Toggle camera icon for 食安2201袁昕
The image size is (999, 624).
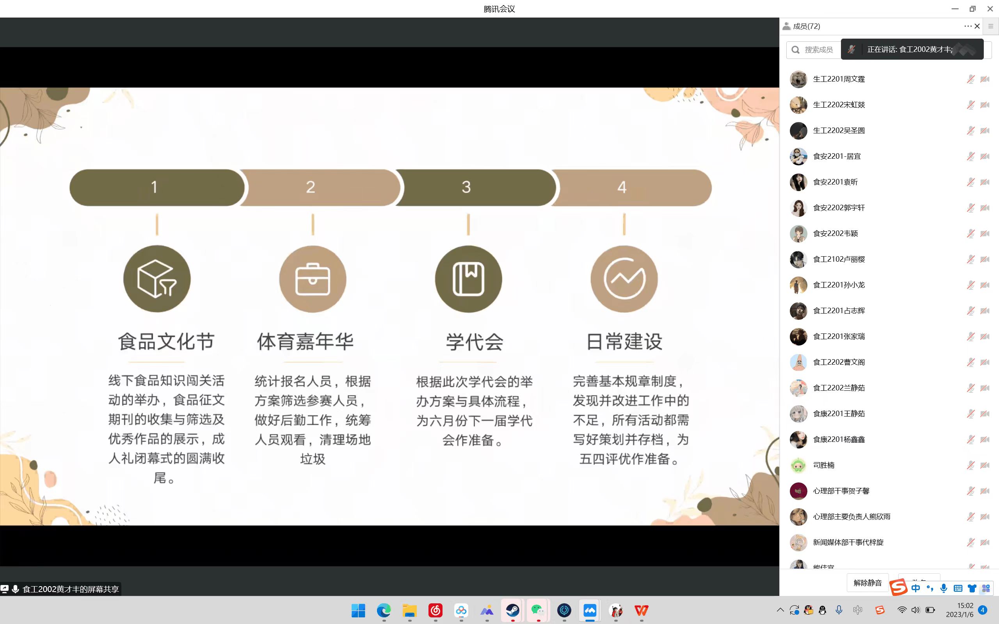coord(985,182)
